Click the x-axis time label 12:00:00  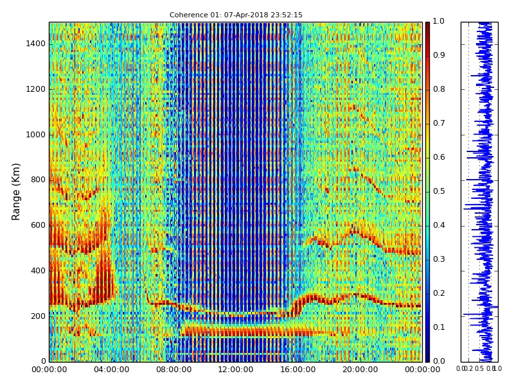(236, 370)
